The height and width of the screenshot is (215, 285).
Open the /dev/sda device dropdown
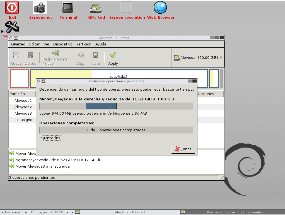point(221,57)
